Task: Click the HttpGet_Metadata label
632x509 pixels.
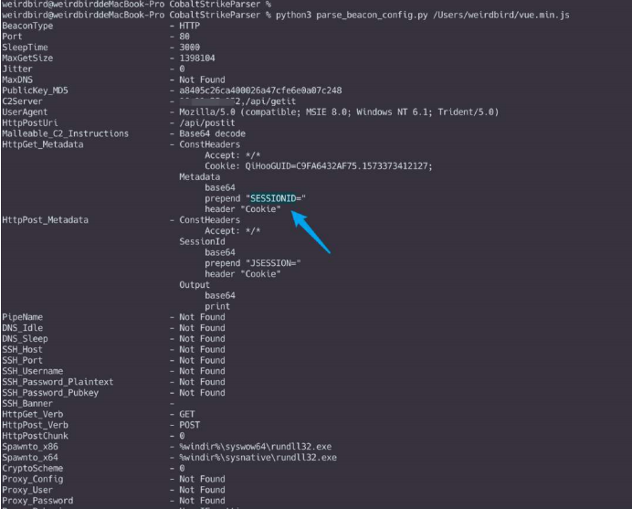Action: 43,144
